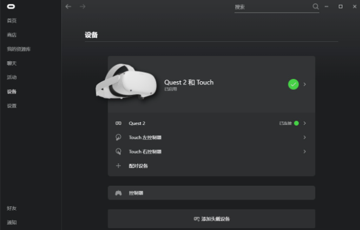Expand Quest 2 和 Touch chevron
The width and height of the screenshot is (360, 230).
coord(305,84)
